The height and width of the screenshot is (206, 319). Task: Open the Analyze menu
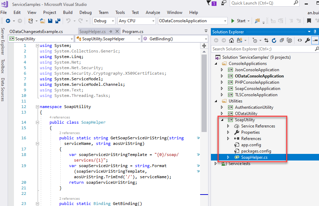pos(153,13)
